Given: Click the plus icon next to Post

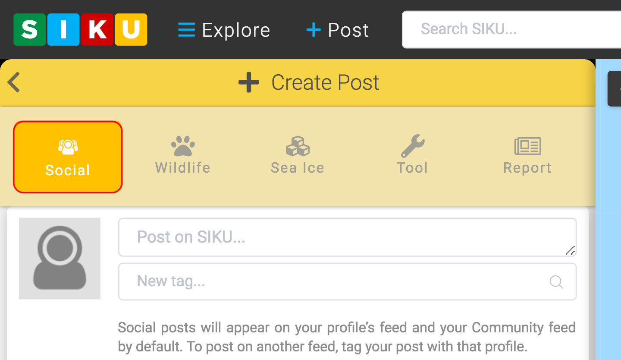Looking at the screenshot, I should pyautogui.click(x=314, y=29).
